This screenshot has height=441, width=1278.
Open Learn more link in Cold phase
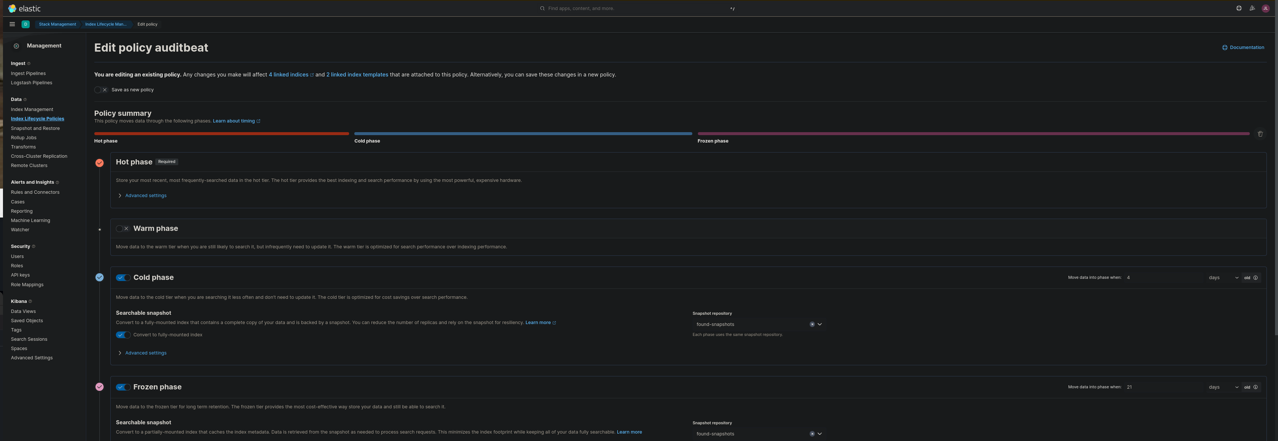[540, 323]
